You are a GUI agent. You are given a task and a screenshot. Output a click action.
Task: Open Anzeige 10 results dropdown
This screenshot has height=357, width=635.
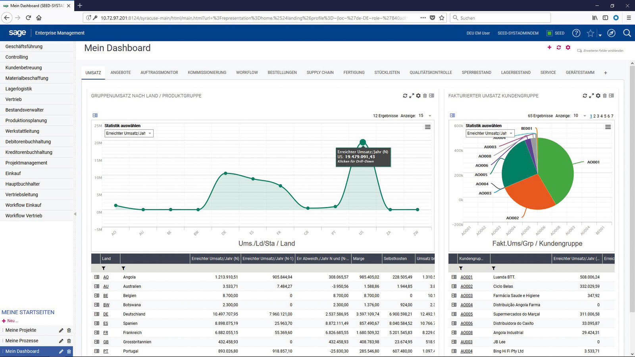[x=579, y=116]
